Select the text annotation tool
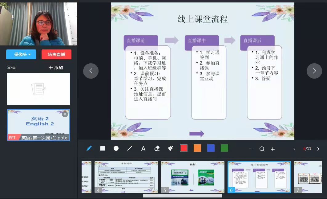 [143, 148]
